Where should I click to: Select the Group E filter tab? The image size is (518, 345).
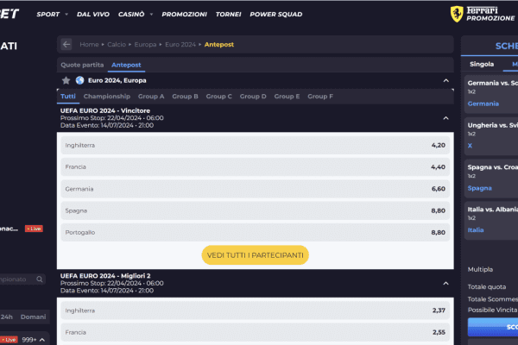[x=287, y=96]
